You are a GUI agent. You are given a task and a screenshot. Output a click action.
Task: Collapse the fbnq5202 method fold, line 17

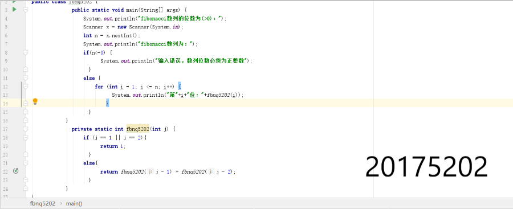(x=26, y=129)
